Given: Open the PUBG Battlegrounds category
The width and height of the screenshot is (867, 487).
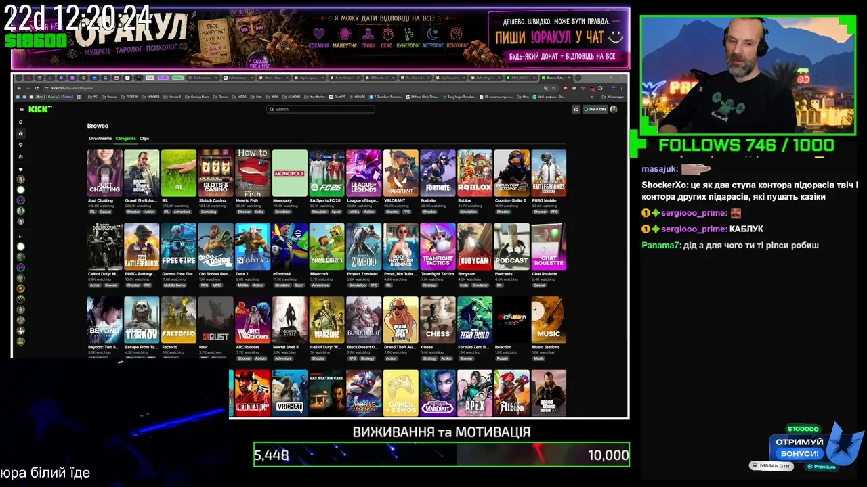Looking at the screenshot, I should tap(142, 247).
